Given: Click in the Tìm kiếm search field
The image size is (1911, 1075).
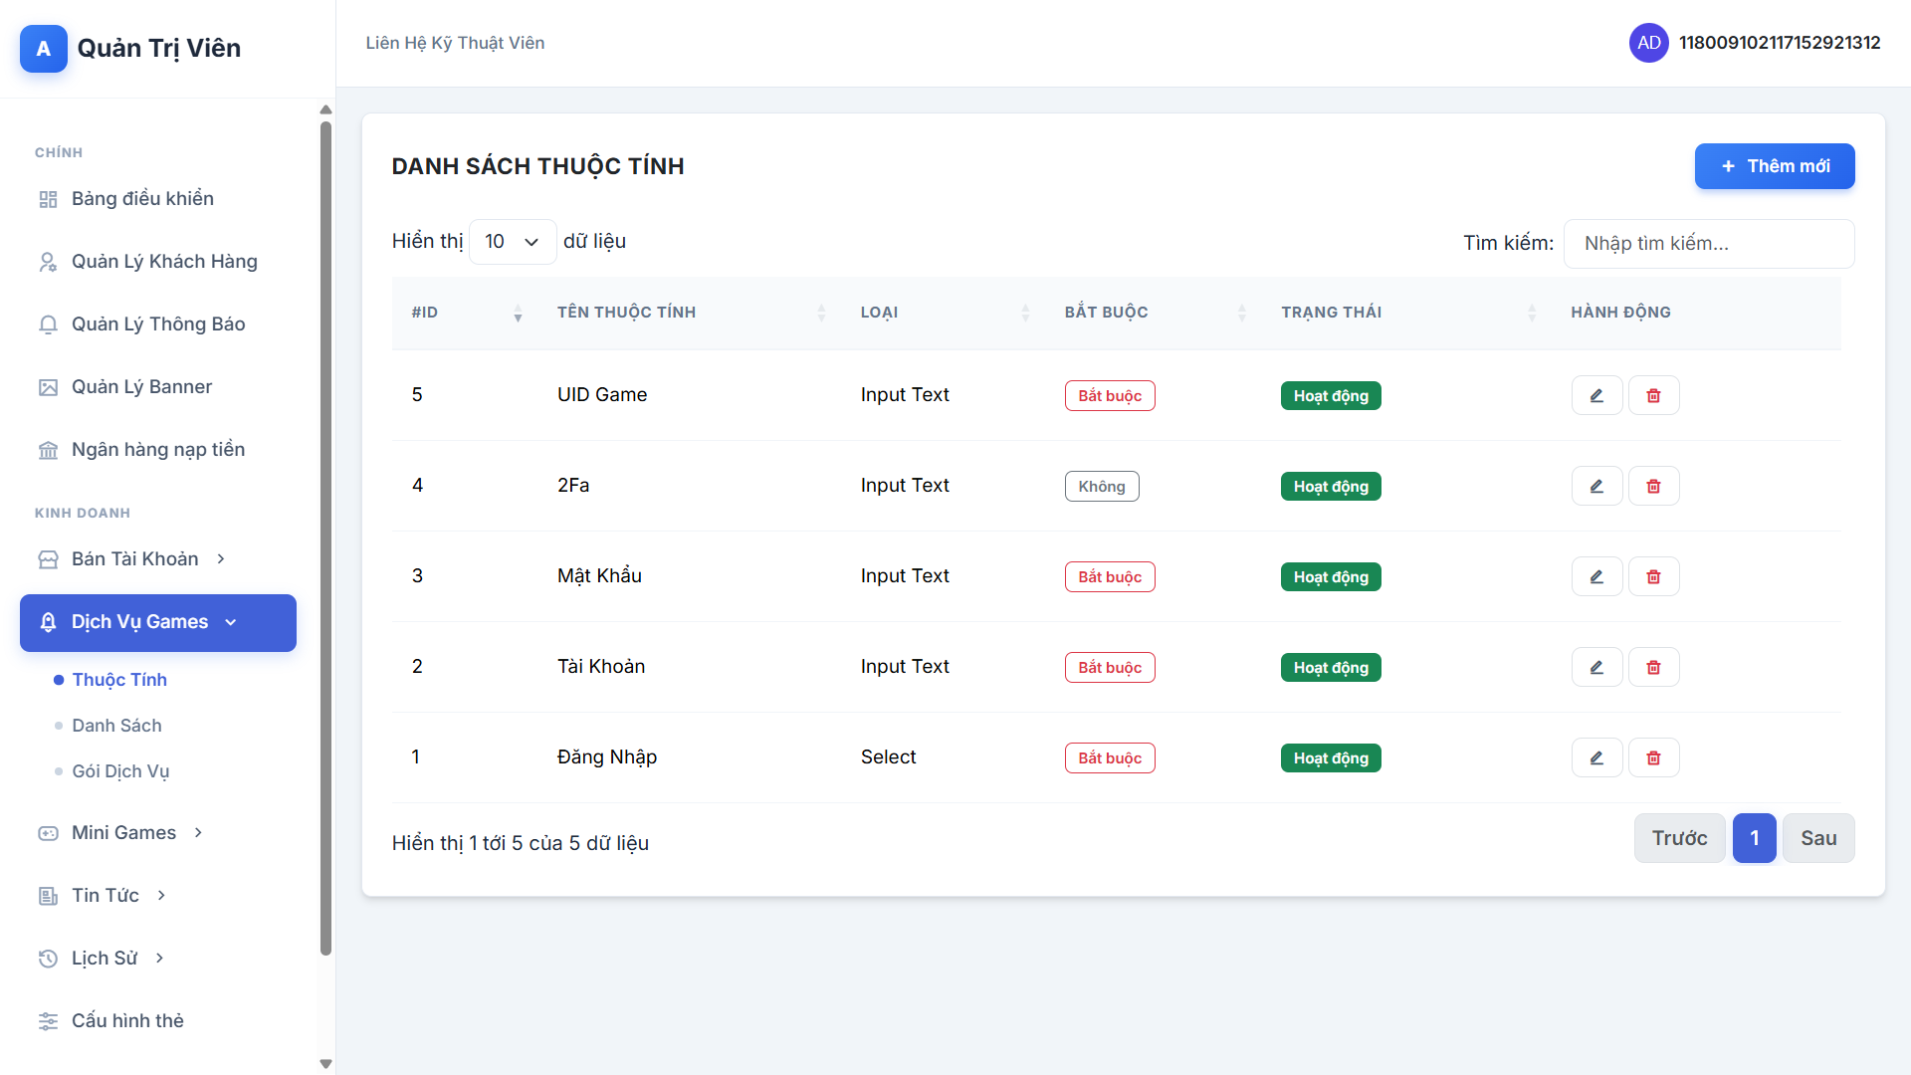Looking at the screenshot, I should 1708,244.
